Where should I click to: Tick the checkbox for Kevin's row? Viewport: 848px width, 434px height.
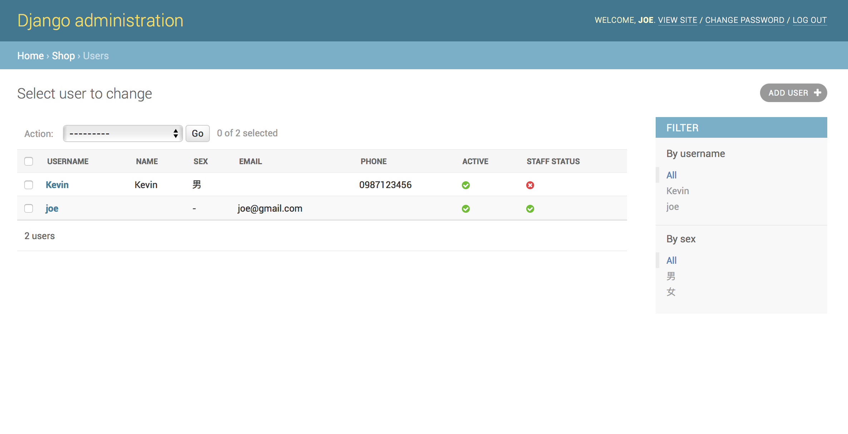coord(29,185)
